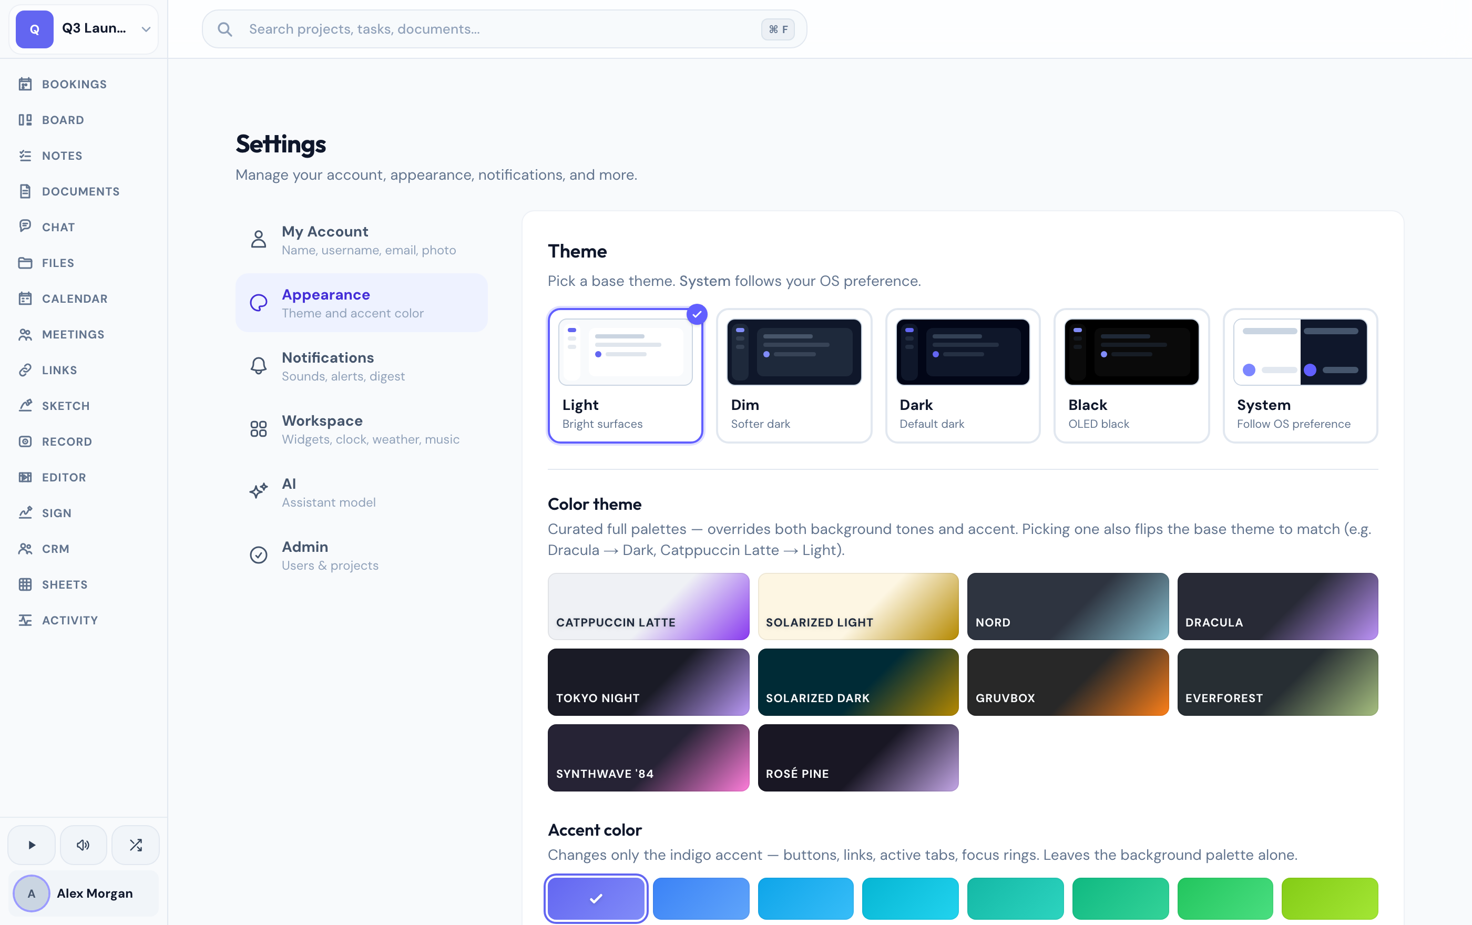Click the Meetings people icon
The width and height of the screenshot is (1472, 925).
tap(25, 334)
